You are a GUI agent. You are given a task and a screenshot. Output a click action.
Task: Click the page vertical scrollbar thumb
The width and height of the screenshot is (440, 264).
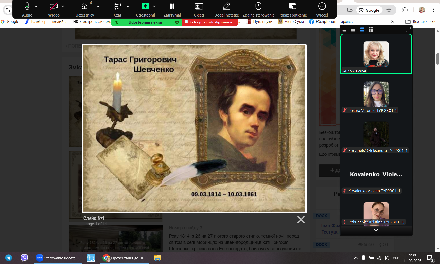[x=438, y=59]
